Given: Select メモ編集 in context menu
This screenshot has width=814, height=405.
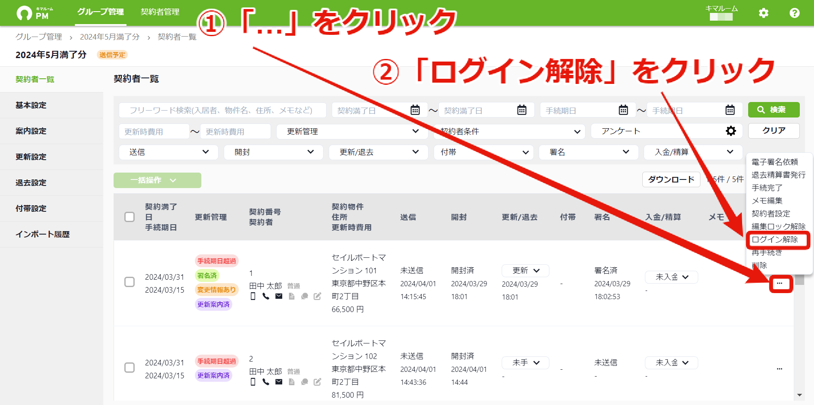Looking at the screenshot, I should [x=767, y=201].
